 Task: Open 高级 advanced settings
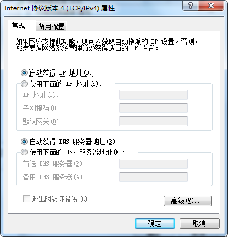click(x=188, y=201)
